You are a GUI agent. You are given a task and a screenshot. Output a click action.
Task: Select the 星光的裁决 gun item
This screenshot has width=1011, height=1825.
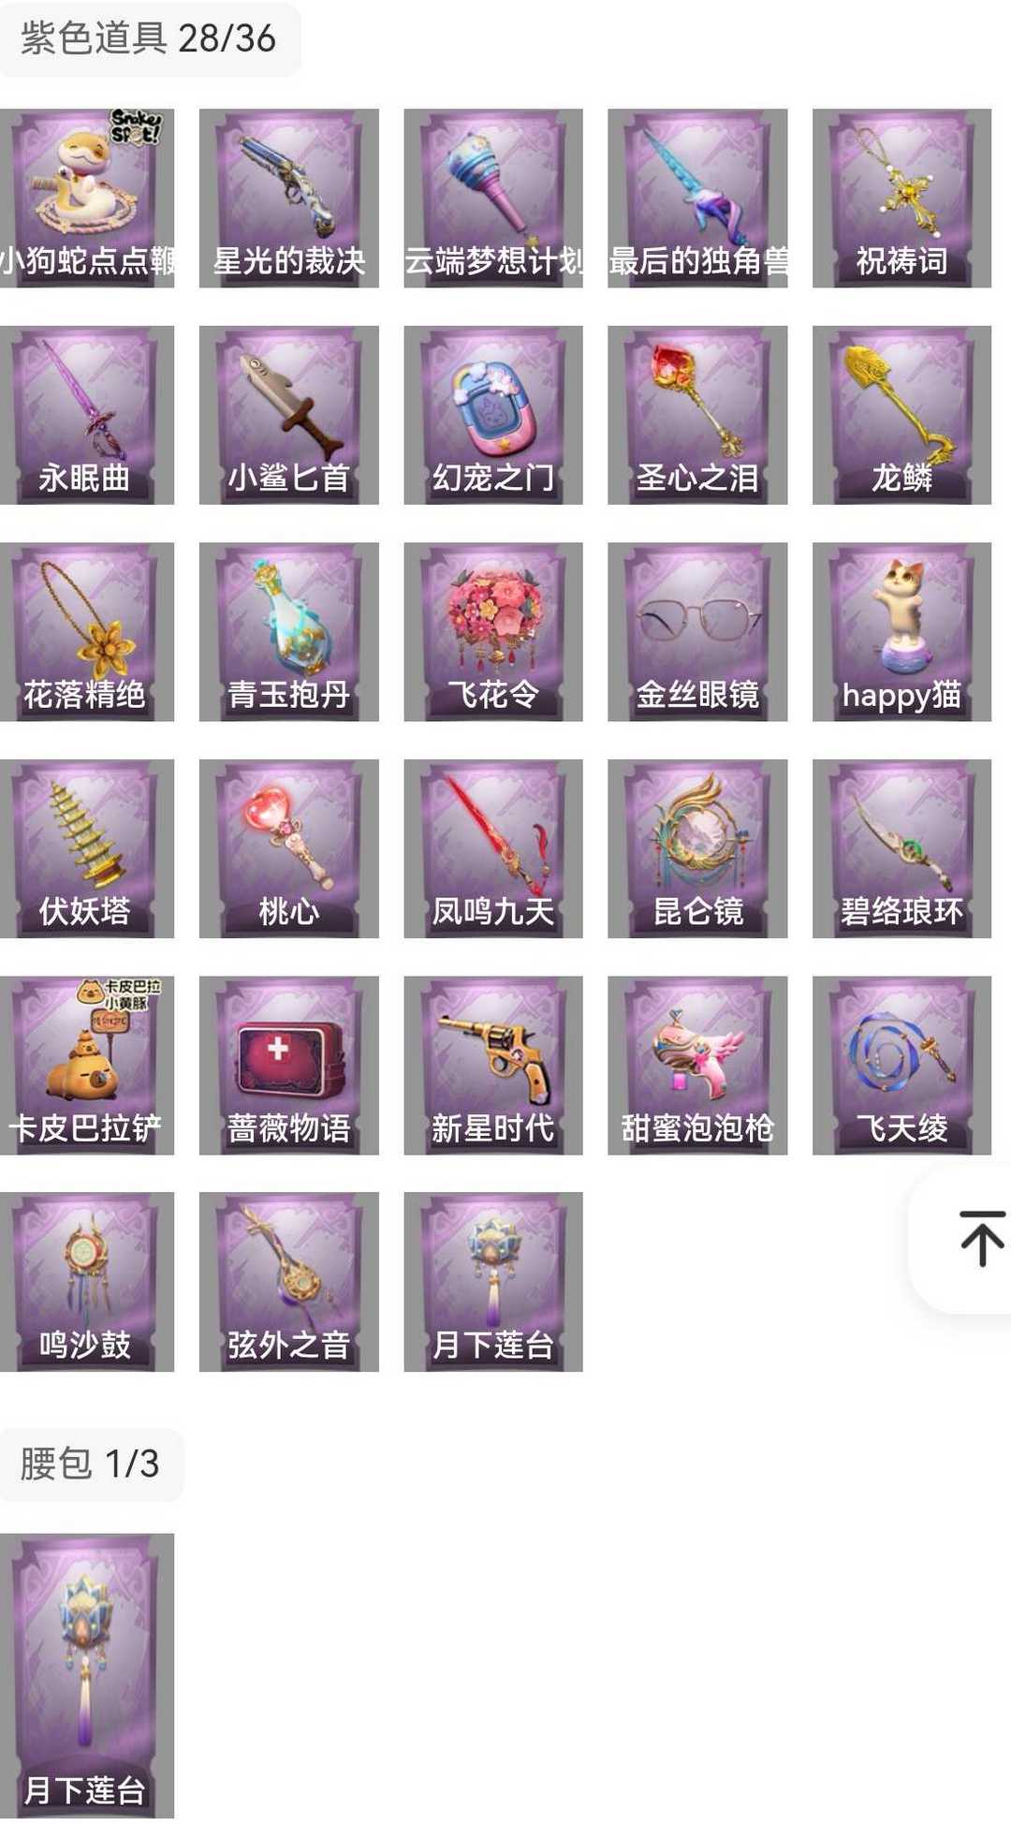(x=288, y=198)
